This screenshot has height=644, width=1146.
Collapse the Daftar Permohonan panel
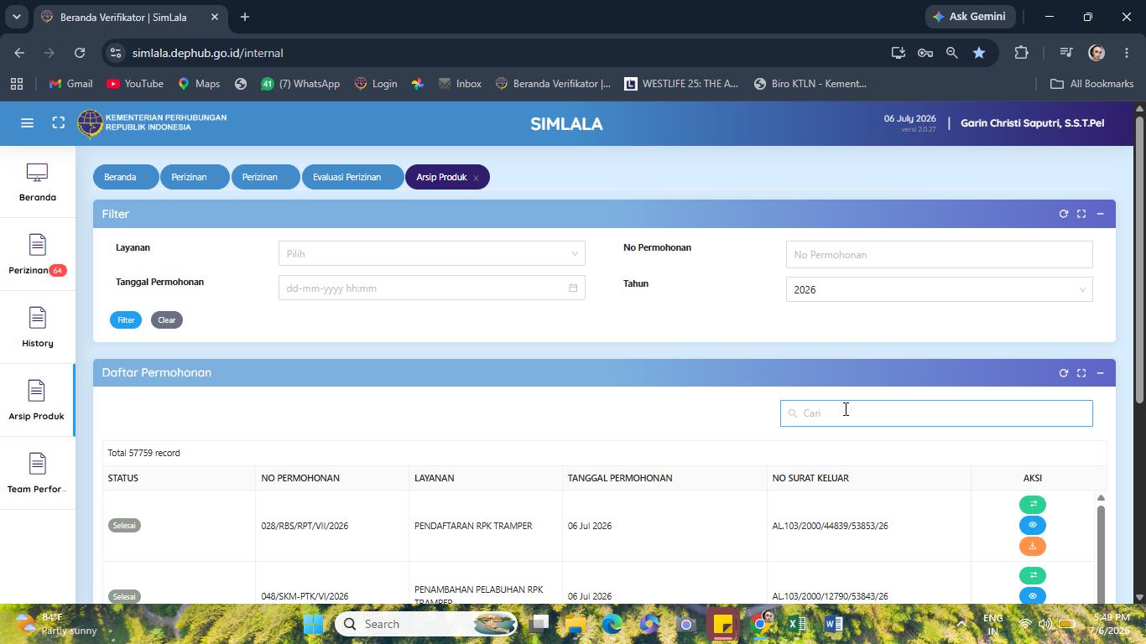coord(1100,373)
